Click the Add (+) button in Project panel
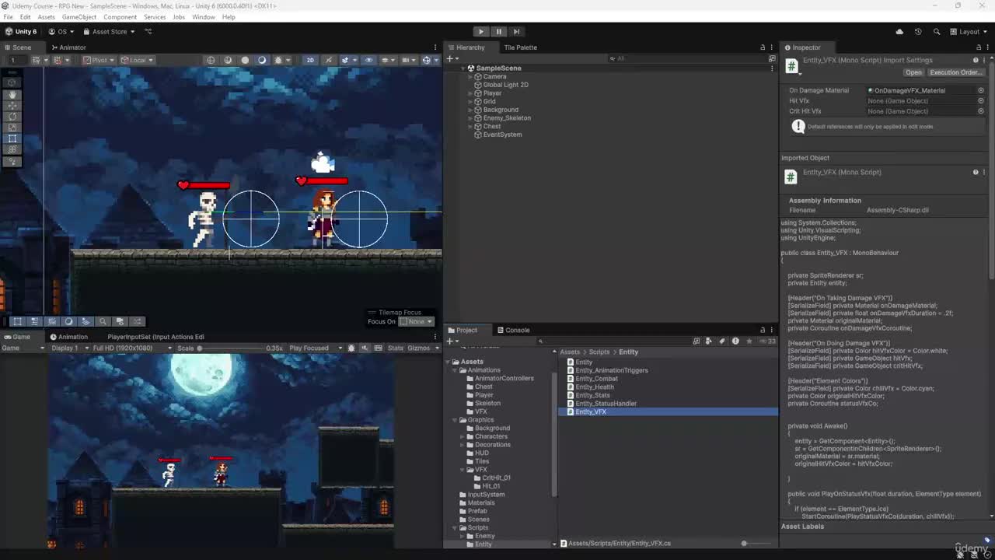 click(x=452, y=341)
